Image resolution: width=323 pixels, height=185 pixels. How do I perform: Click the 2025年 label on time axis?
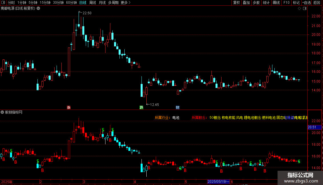(7, 182)
